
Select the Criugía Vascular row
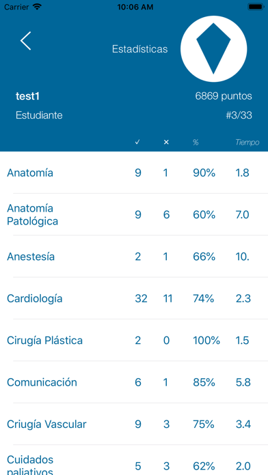(134, 424)
